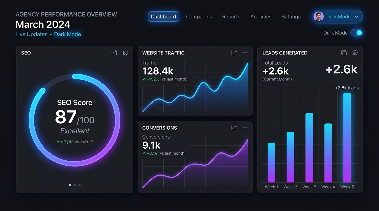
Task: Open Leads Generated settings gear
Action: pyautogui.click(x=355, y=53)
